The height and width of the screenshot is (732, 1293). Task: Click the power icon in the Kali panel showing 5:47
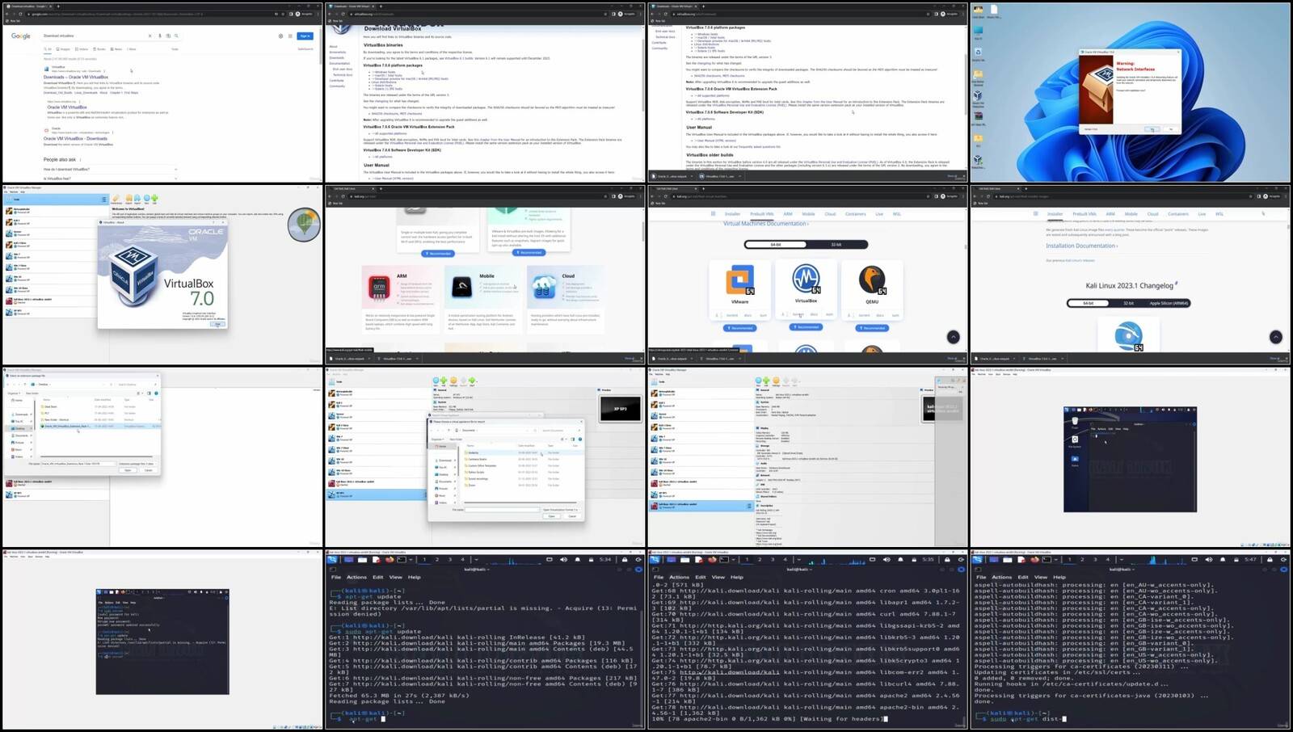(x=1283, y=559)
